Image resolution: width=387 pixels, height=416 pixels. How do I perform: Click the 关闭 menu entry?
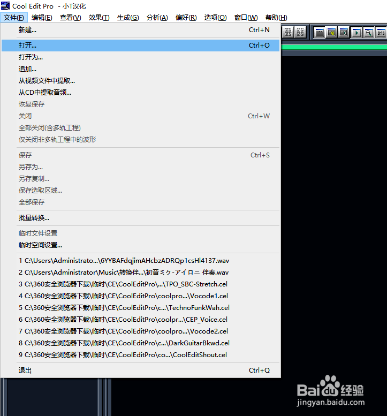click(x=141, y=116)
